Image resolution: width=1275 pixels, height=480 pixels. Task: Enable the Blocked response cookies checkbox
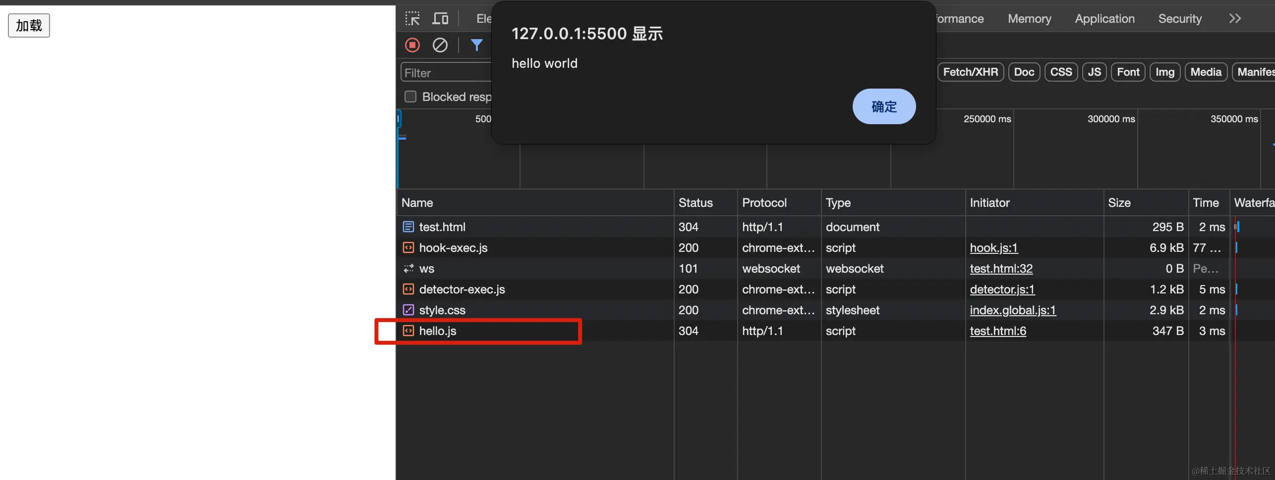(410, 96)
